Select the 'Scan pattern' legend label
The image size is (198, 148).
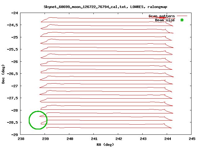161,16
